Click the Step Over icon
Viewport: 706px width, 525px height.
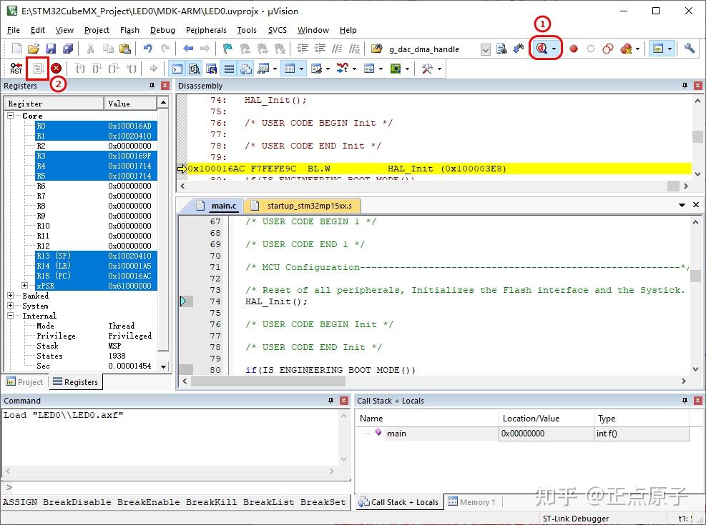96,67
